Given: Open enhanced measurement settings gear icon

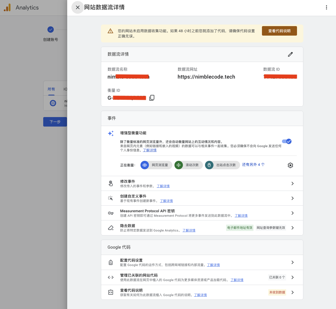Looking at the screenshot, I should (x=290, y=165).
